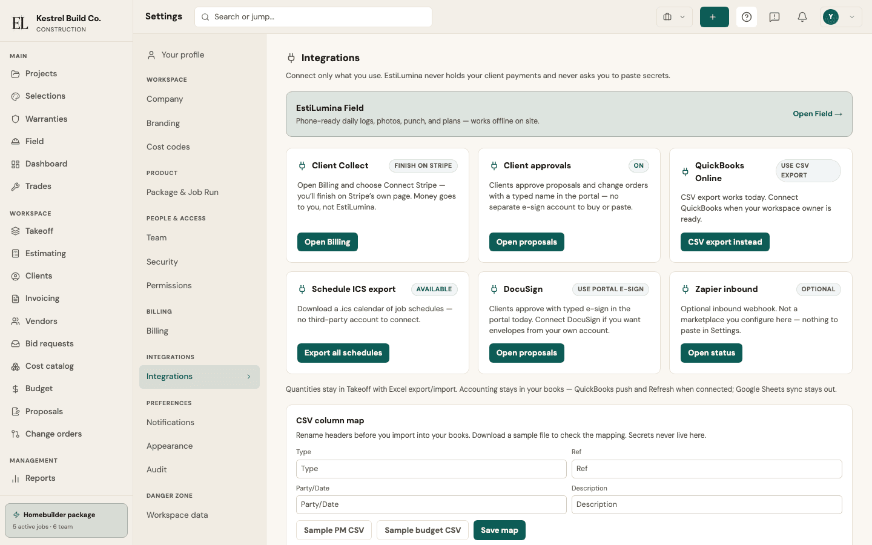The image size is (872, 545).
Task: Click the Homebuilder package card
Action: pos(66,520)
